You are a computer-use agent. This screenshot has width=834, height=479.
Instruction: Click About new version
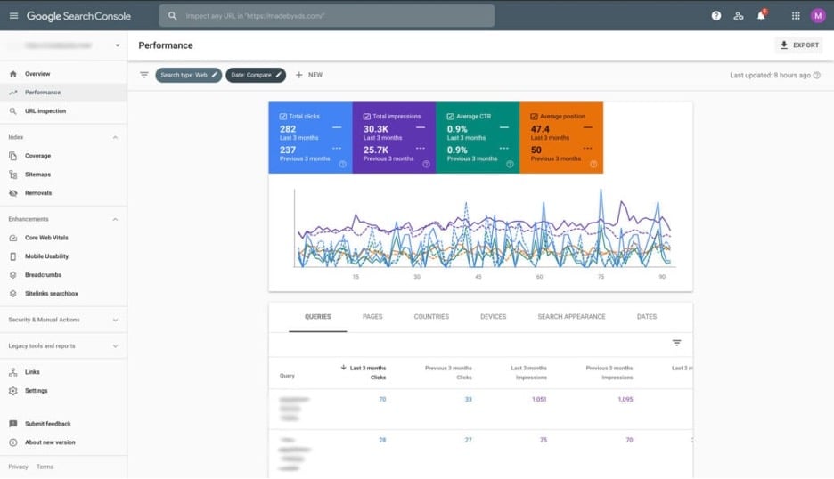pos(63,442)
